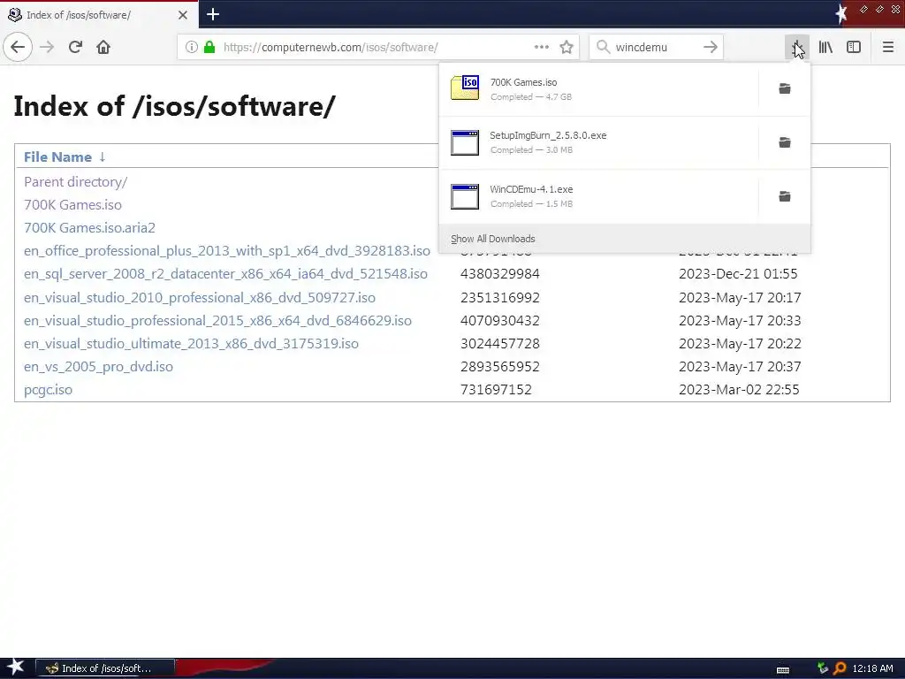Open containing folder for 700K Games.iso
Viewport: 905px width, 679px height.
[x=785, y=89]
